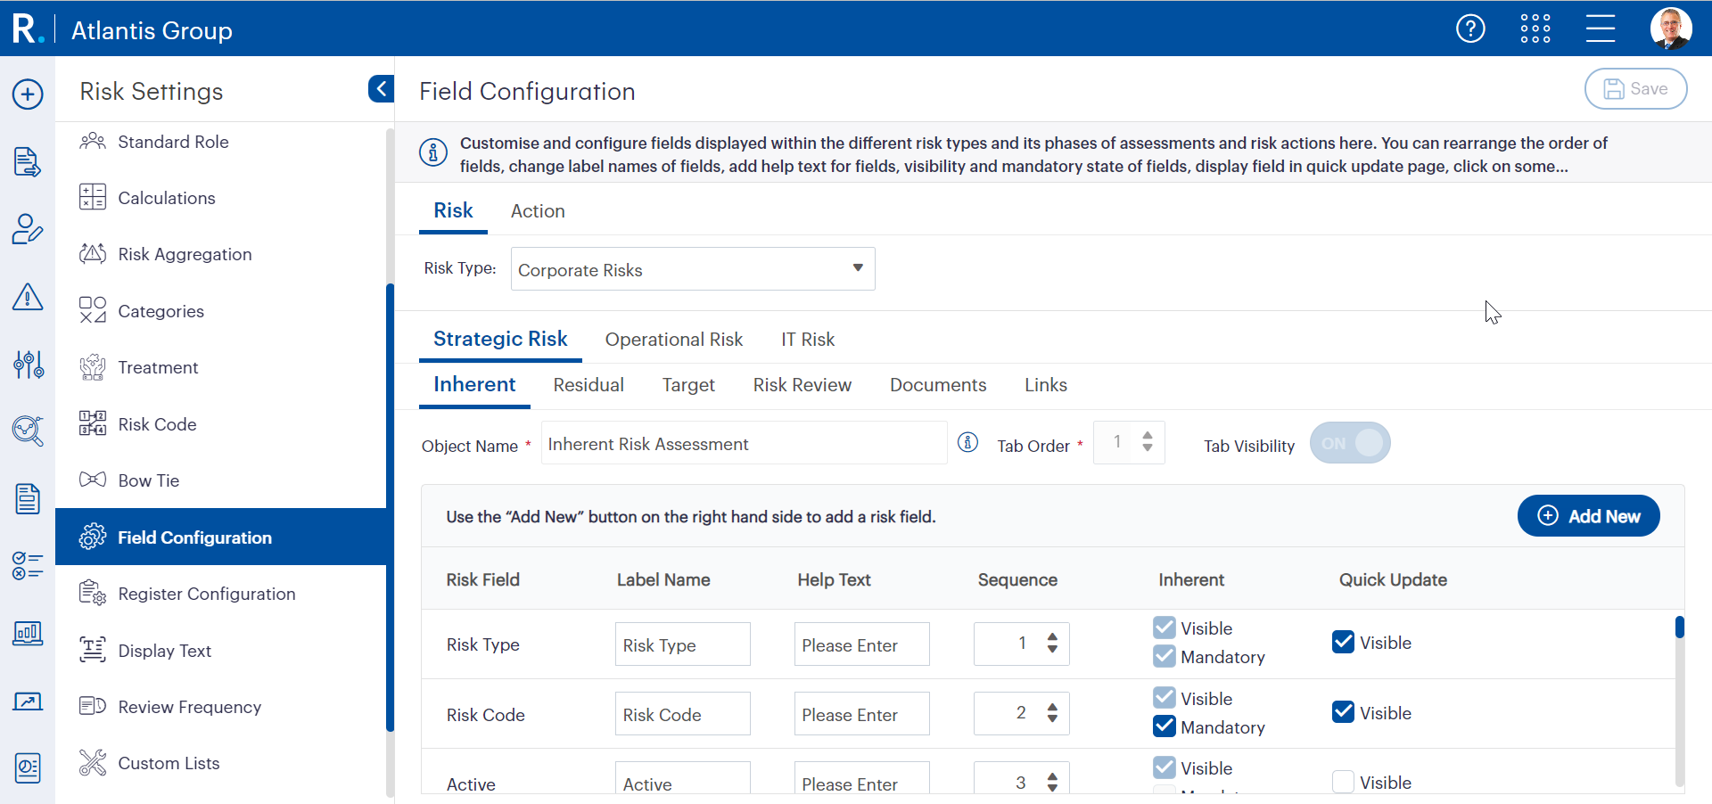Switch to the Risk Review tab

802,385
